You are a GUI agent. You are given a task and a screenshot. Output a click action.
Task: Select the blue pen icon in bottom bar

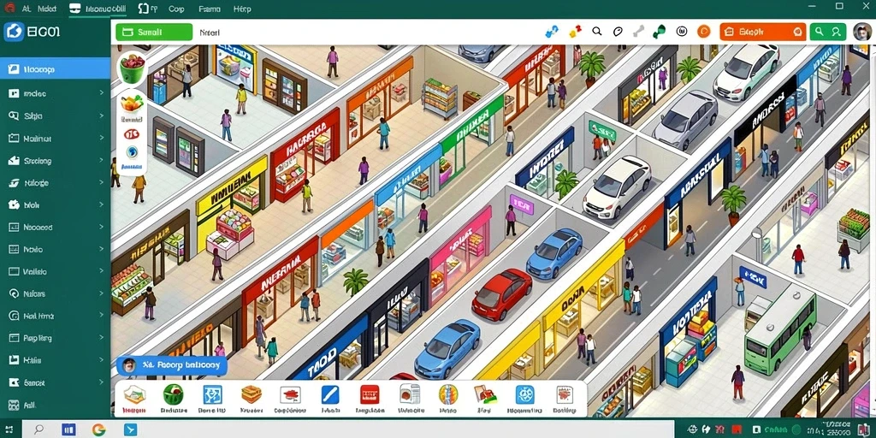click(x=329, y=395)
